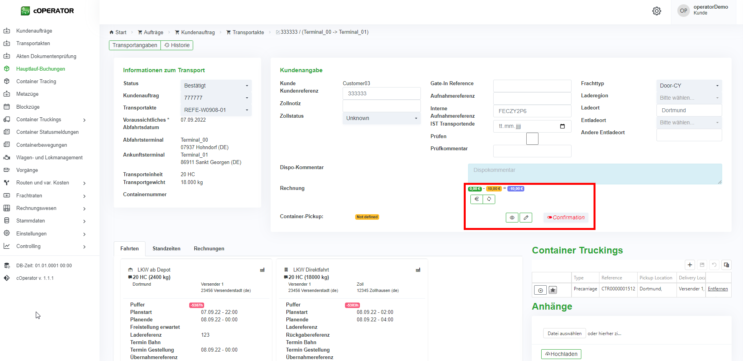The width and height of the screenshot is (743, 361).
Task: Click the pencil edit icon button
Action: point(526,217)
